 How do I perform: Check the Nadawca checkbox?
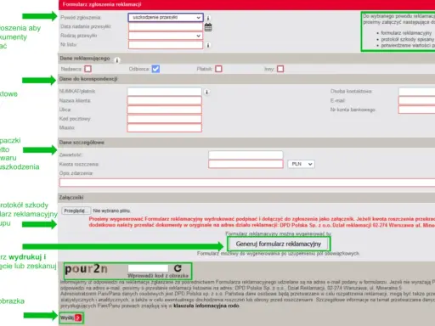click(88, 69)
